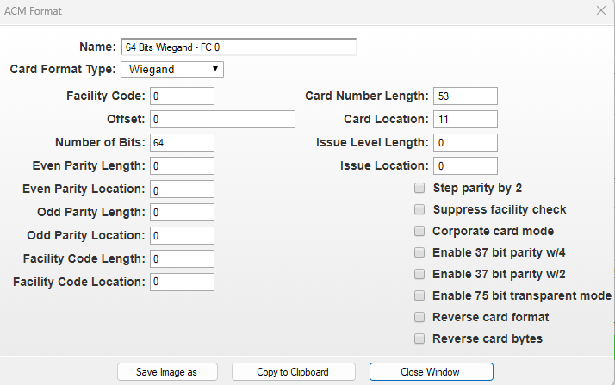Select the Issue Location field
Viewport: 615px width, 385px height.
(465, 166)
